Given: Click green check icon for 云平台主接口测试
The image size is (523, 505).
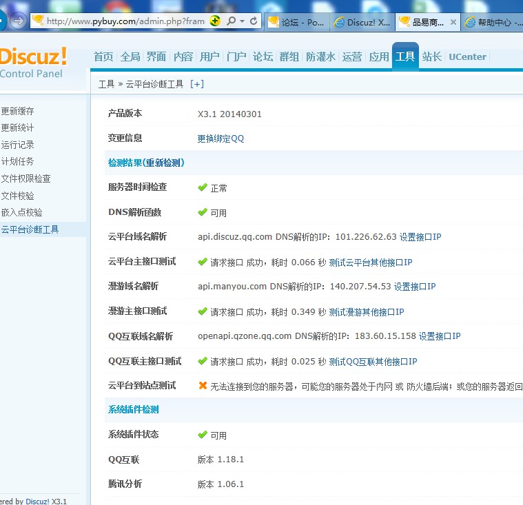Looking at the screenshot, I should pos(203,262).
